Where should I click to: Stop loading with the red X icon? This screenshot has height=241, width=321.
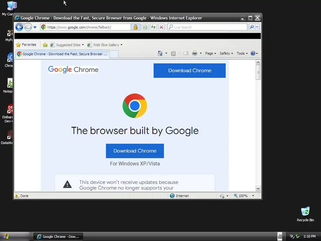[161, 27]
